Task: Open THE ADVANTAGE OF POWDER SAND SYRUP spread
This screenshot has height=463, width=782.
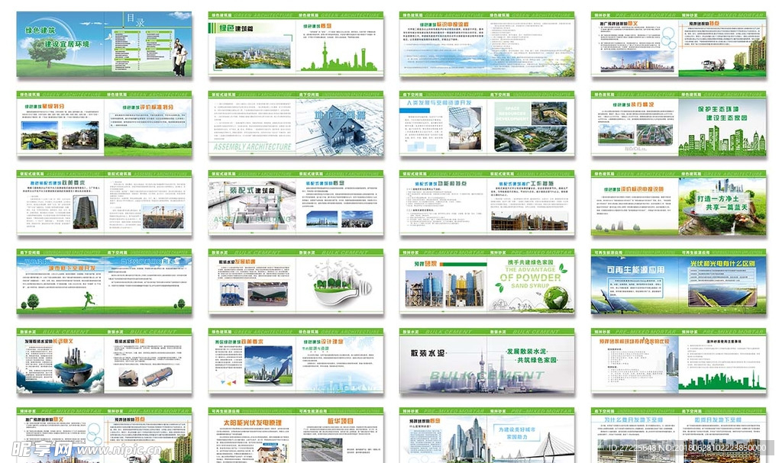Action: [486, 282]
